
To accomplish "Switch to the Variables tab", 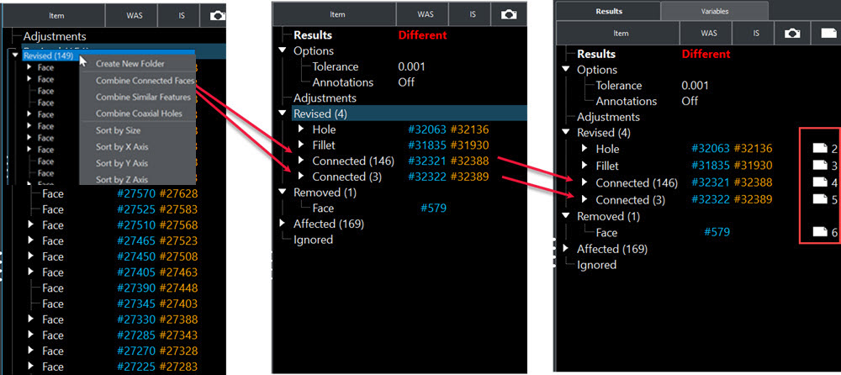I will [714, 11].
